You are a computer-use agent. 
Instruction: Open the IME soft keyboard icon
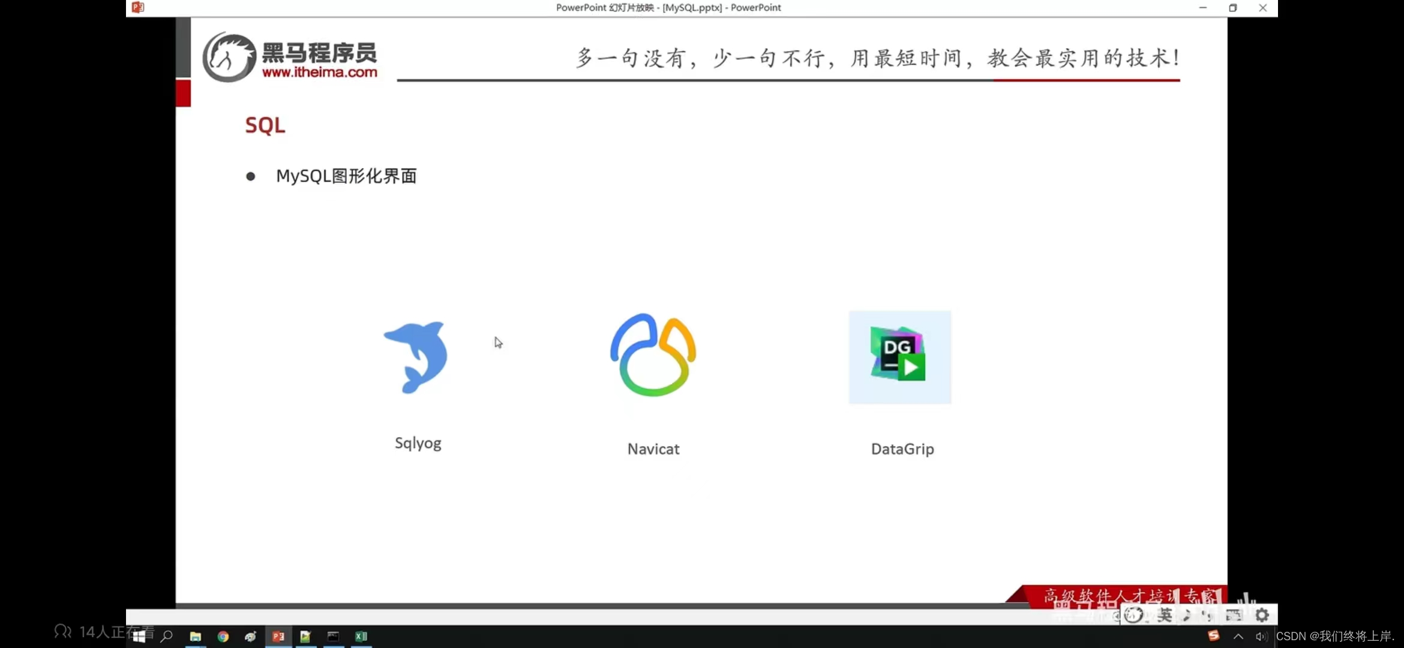click(1234, 615)
